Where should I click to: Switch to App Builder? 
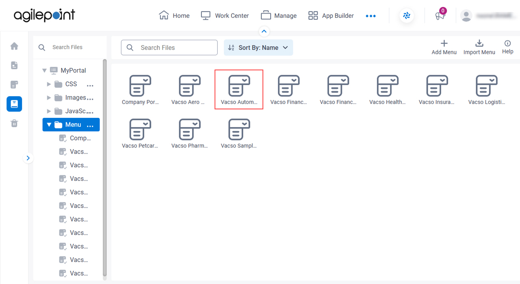[331, 15]
